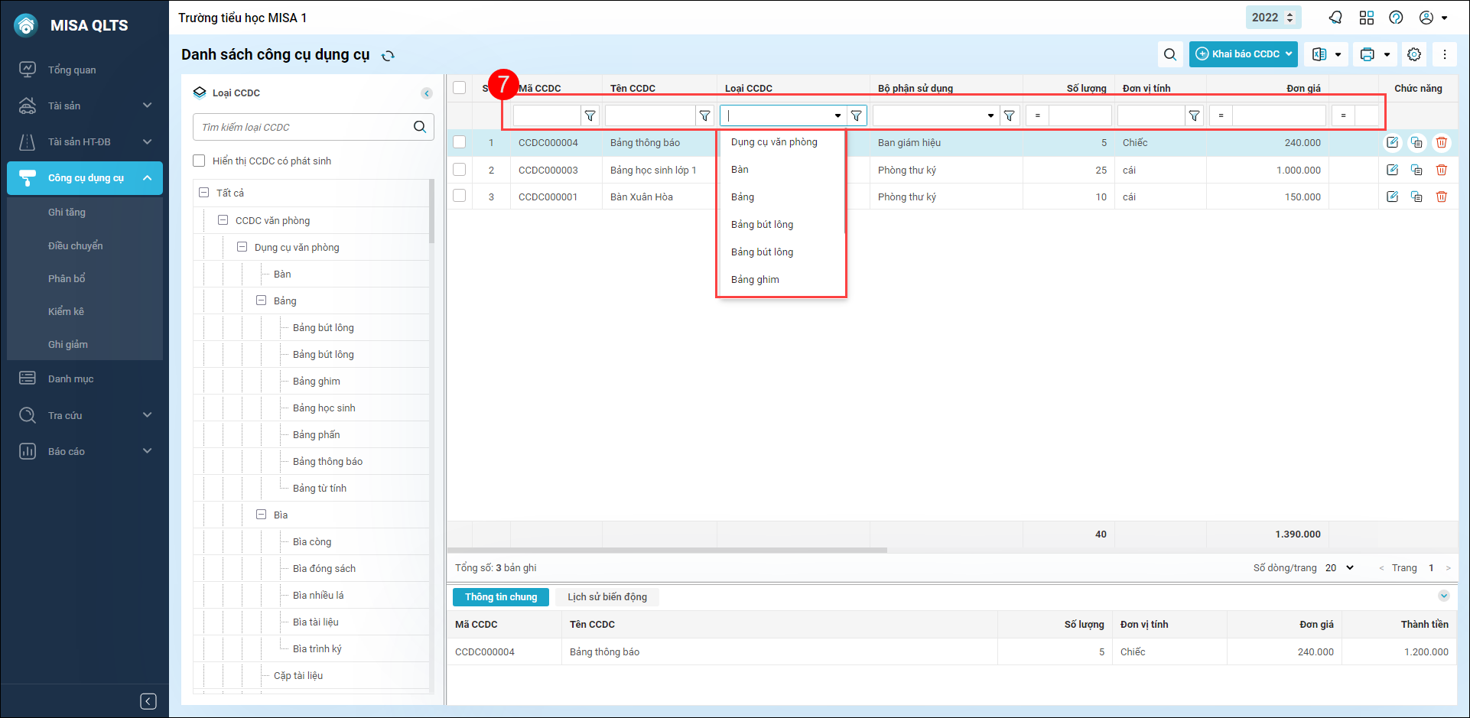Duplicate row CCDC000001
1470x718 pixels.
[1417, 197]
